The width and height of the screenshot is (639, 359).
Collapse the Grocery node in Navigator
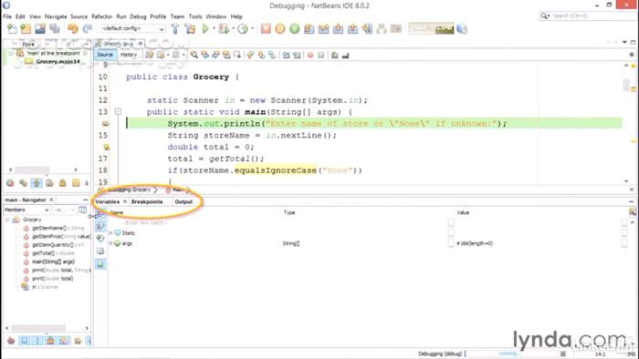coord(7,220)
